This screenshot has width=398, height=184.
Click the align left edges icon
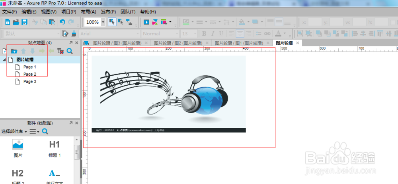[x=355, y=33]
